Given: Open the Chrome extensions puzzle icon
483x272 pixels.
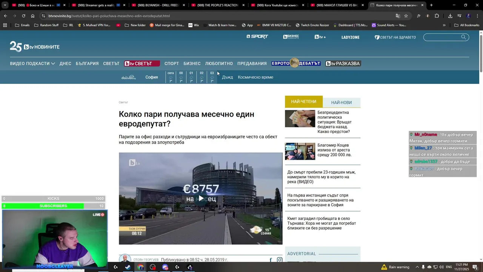Looking at the screenshot, I should [x=437, y=16].
